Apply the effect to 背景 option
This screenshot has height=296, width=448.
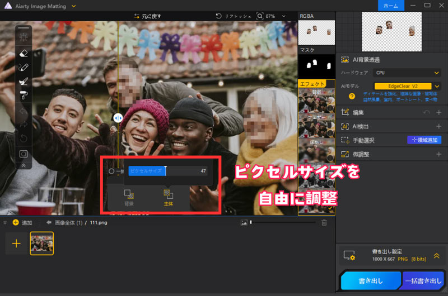pyautogui.click(x=129, y=198)
